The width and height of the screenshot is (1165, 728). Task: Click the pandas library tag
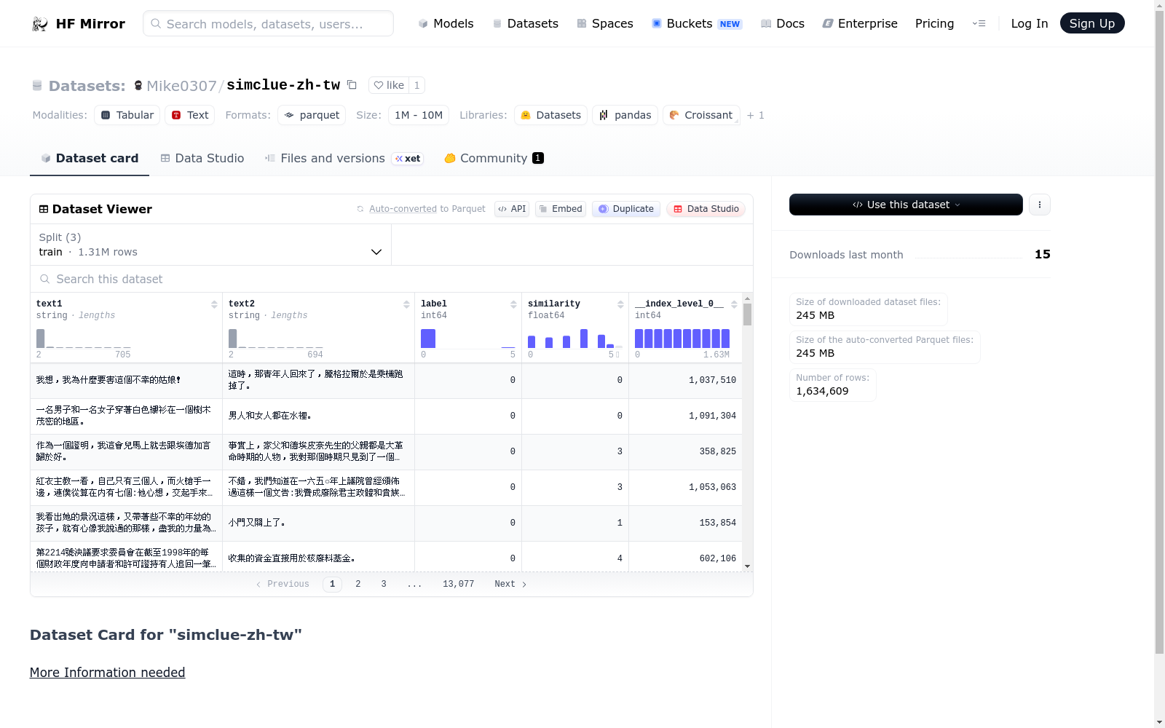pos(625,115)
